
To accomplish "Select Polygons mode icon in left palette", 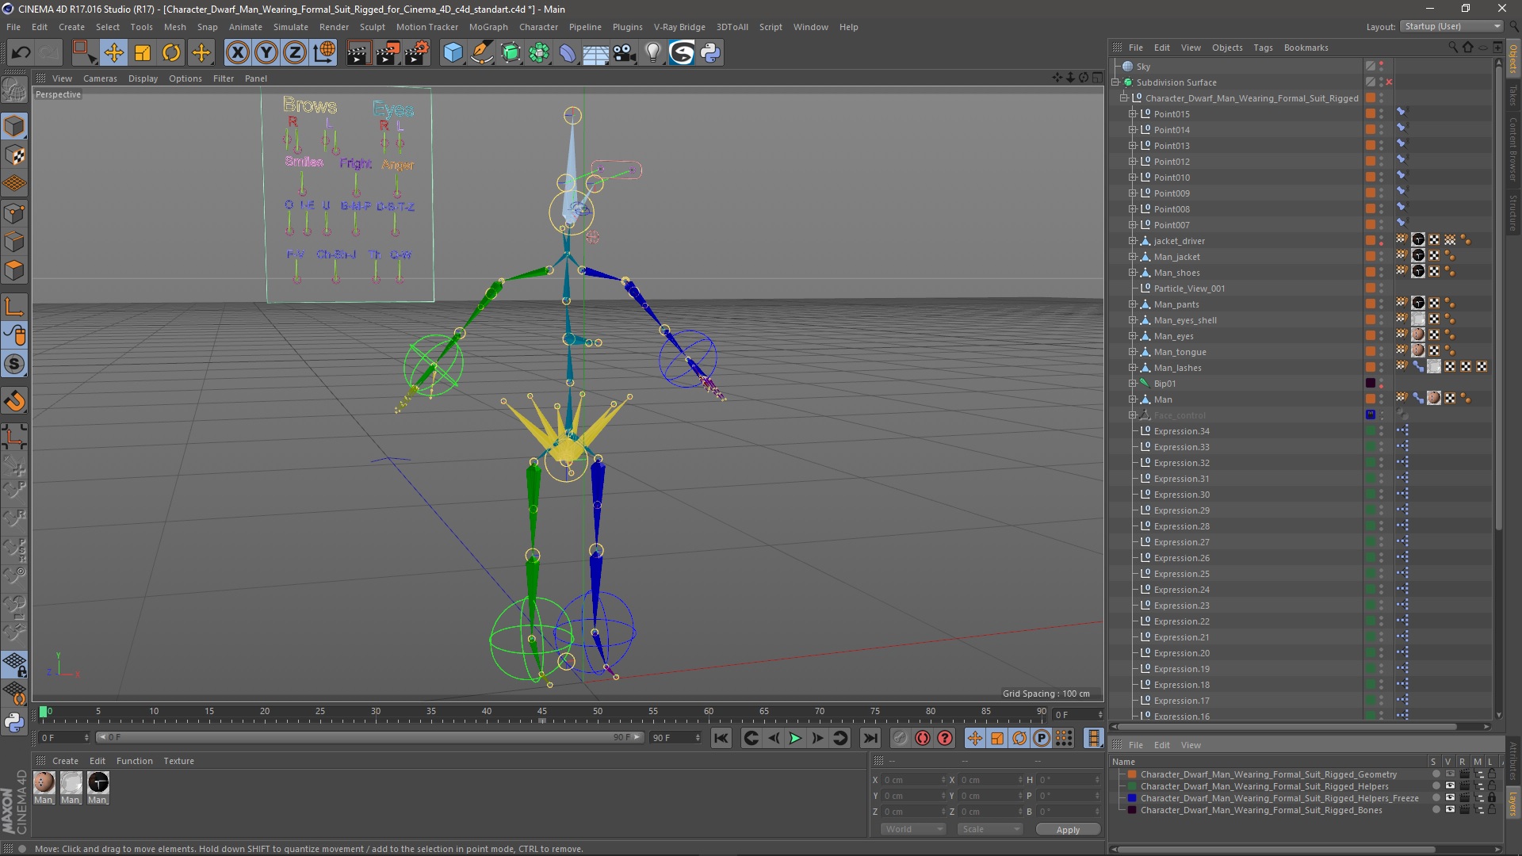I will (14, 270).
